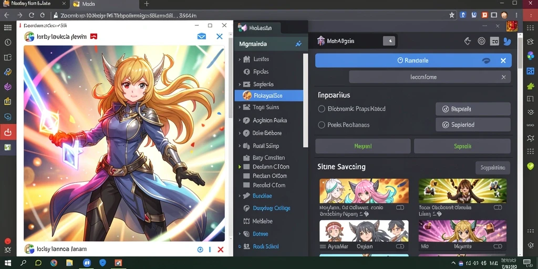The height and width of the screenshot is (269, 538).
Task: Select the PlolayatiSce item in the sidebar
Action: (x=268, y=96)
